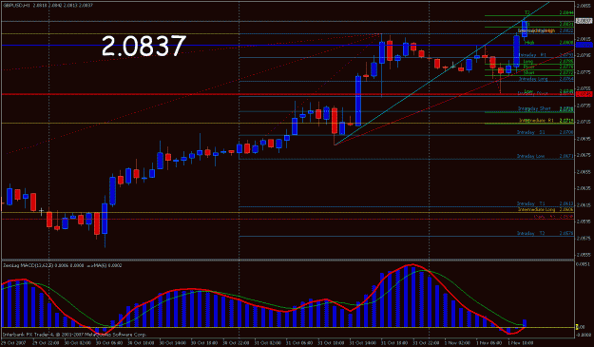Click the 1 Nov 10:00 time axis label
594x347 pixels.
coord(521,343)
